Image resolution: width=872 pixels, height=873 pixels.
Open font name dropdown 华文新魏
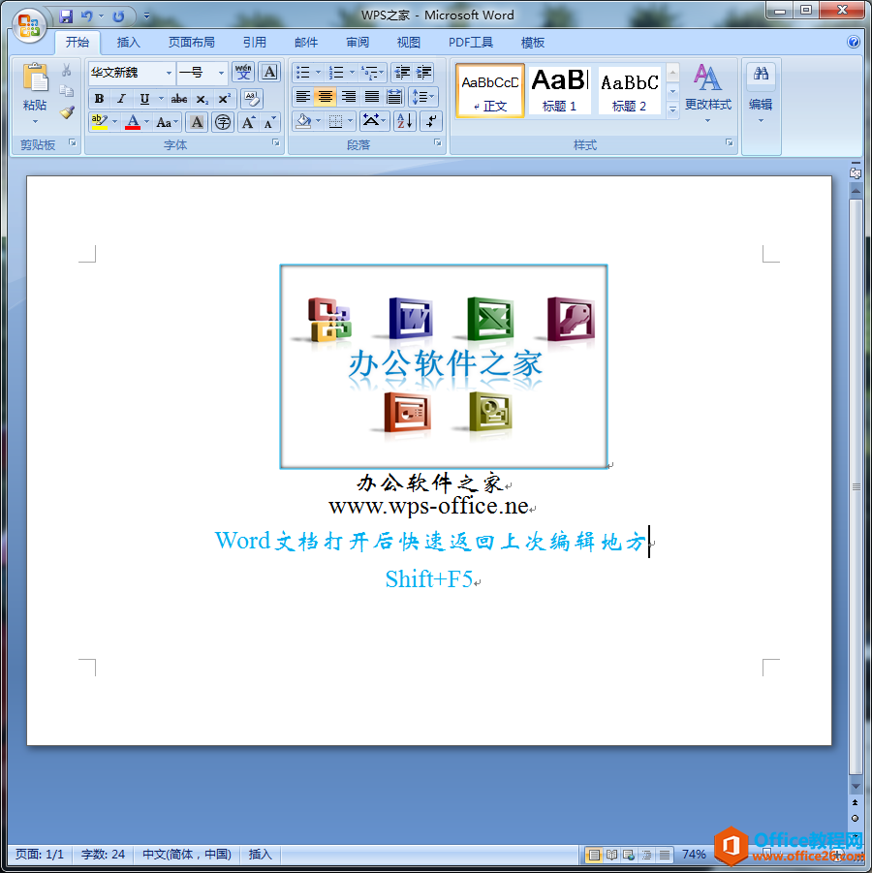[x=169, y=73]
